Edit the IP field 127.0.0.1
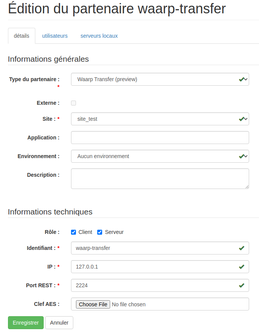This screenshot has height=336, width=259. tap(160, 267)
